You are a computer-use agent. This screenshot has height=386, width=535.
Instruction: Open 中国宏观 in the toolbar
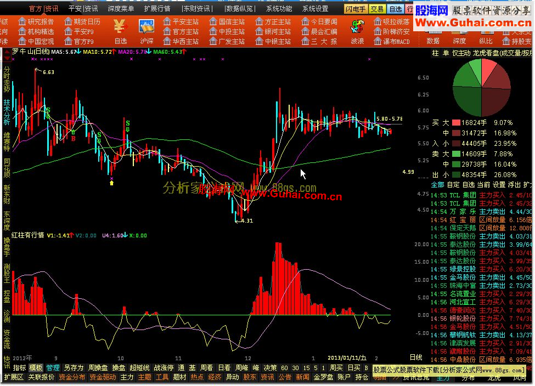click(36, 42)
